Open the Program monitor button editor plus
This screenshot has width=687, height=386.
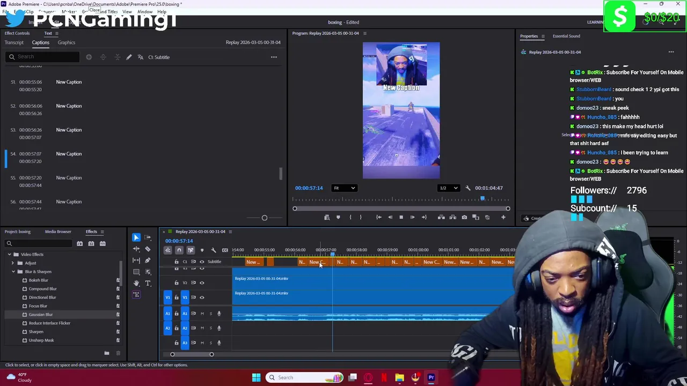(x=503, y=217)
